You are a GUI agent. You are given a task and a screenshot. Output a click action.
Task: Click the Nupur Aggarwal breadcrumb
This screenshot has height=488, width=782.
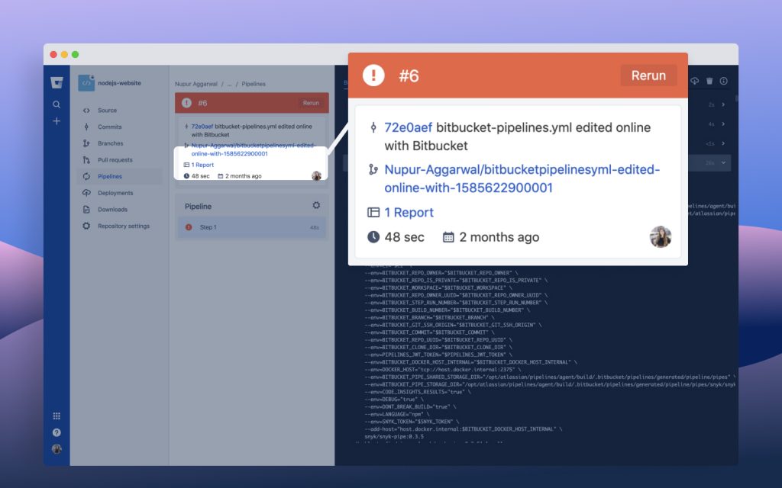pos(196,84)
